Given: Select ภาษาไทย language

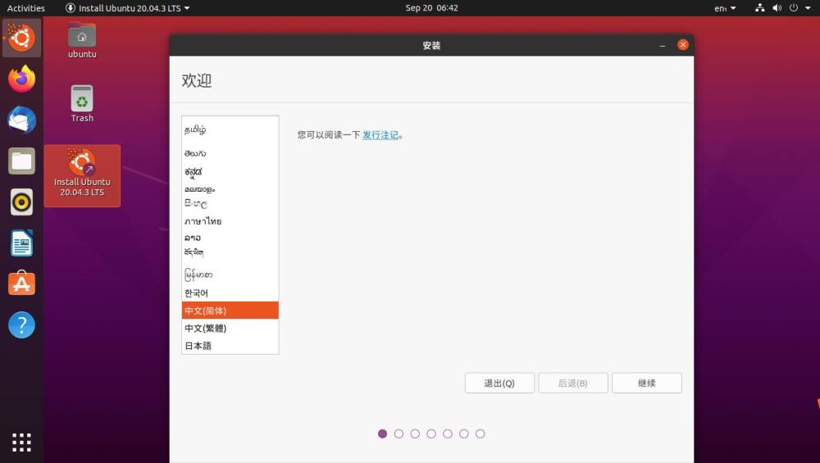Looking at the screenshot, I should [x=230, y=221].
